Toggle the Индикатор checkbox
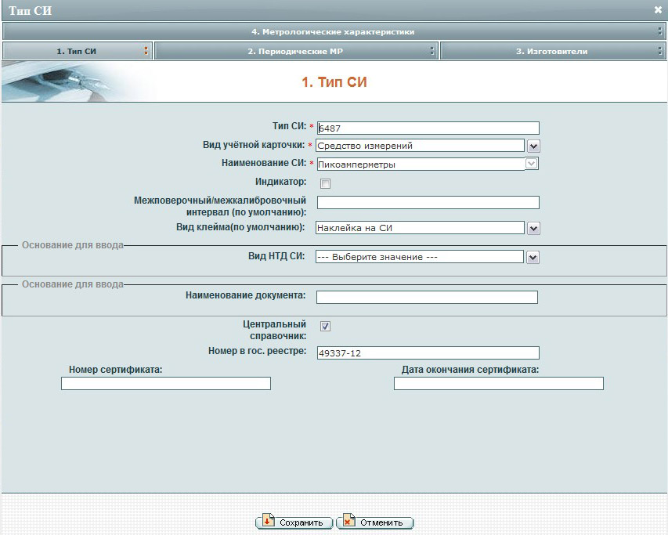This screenshot has height=535, width=668. [325, 183]
